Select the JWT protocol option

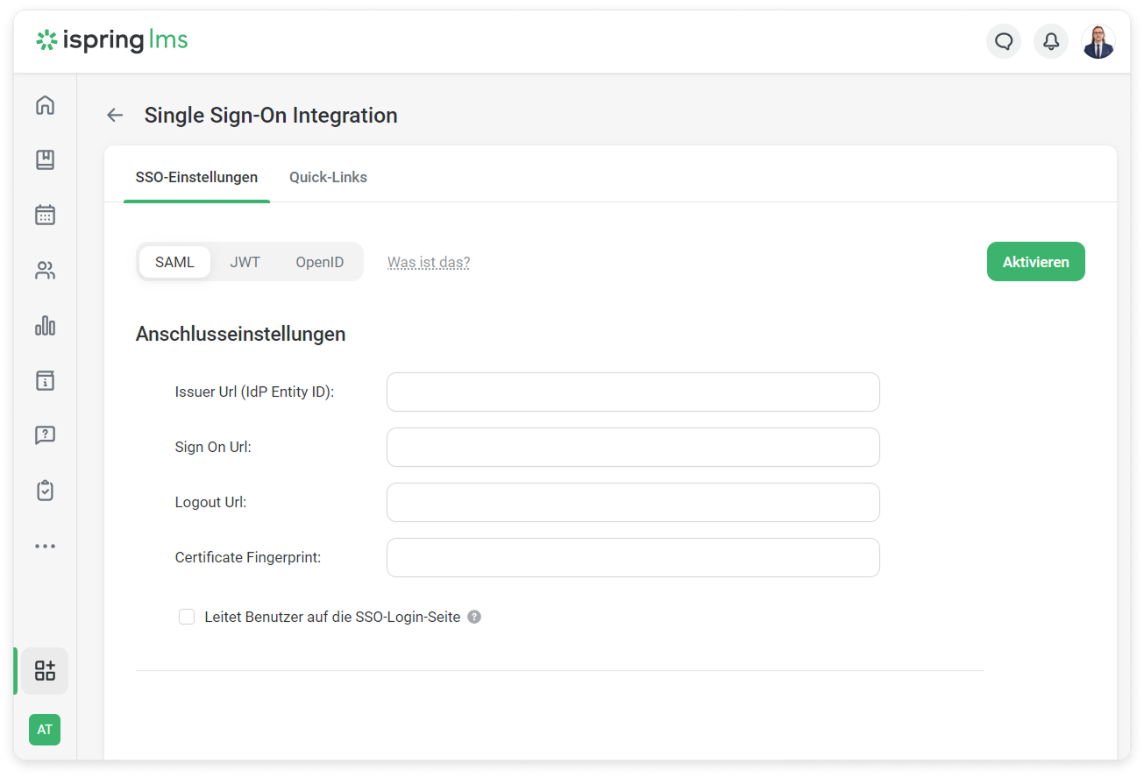coord(245,262)
